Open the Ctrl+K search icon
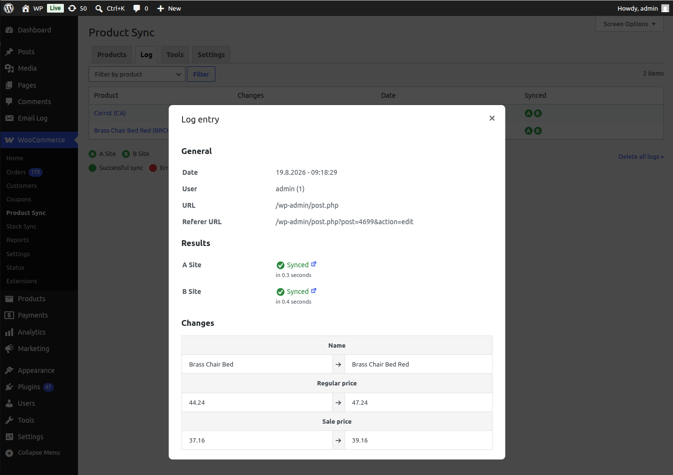This screenshot has width=673, height=475. point(110,8)
